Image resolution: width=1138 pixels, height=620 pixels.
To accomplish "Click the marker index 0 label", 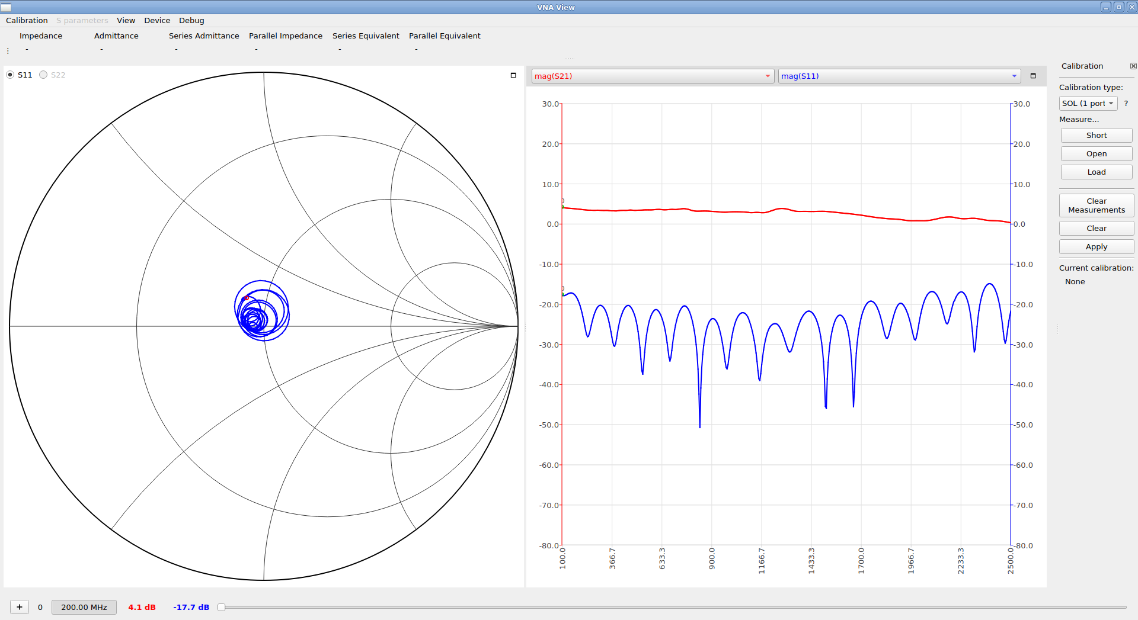I will 40,607.
